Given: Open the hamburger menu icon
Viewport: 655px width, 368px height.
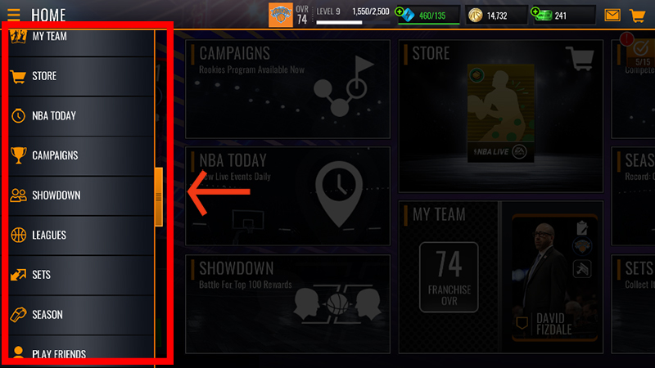Looking at the screenshot, I should pos(13,15).
